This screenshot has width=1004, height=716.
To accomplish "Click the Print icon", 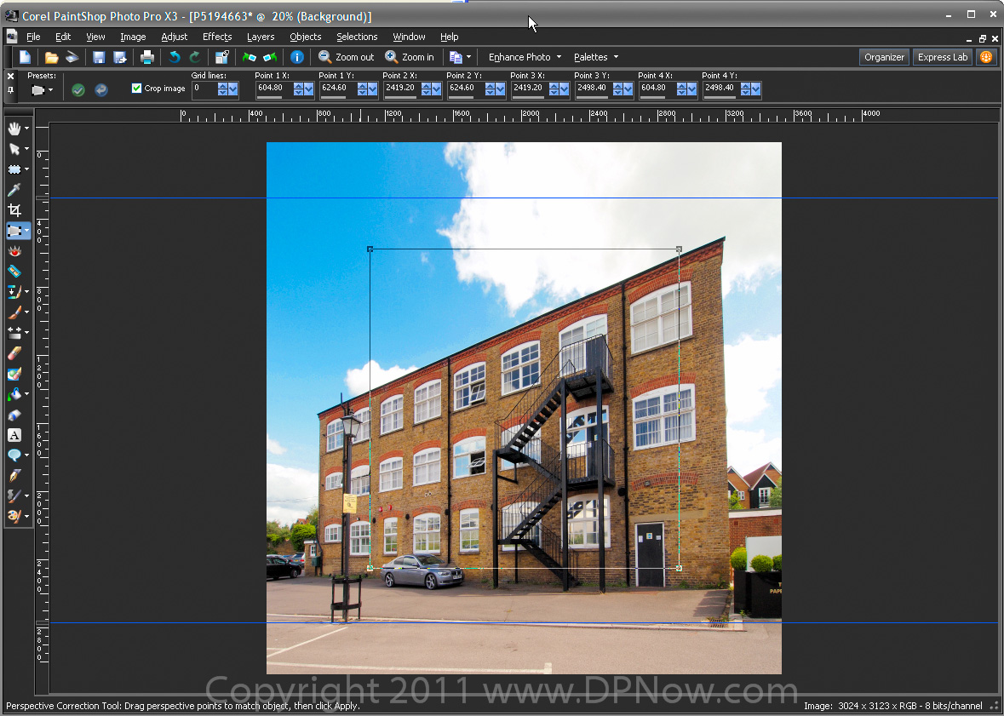I will pos(147,57).
